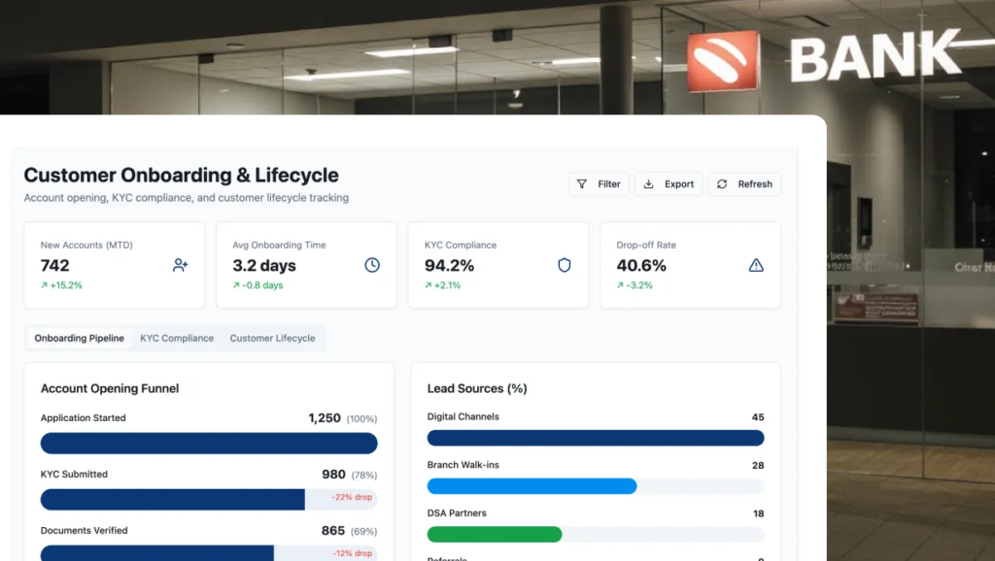Click the add-user icon in New Accounts card

click(180, 265)
